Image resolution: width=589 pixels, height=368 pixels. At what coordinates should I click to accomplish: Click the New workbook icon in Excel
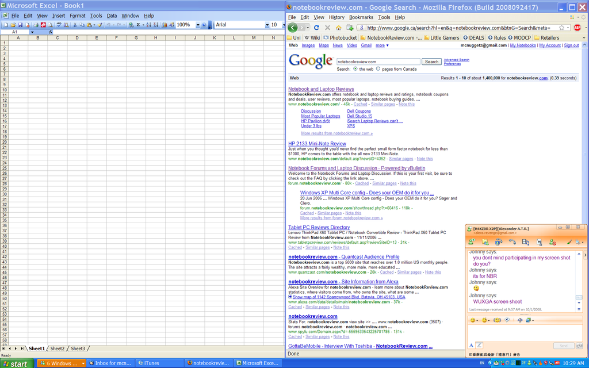click(6, 25)
